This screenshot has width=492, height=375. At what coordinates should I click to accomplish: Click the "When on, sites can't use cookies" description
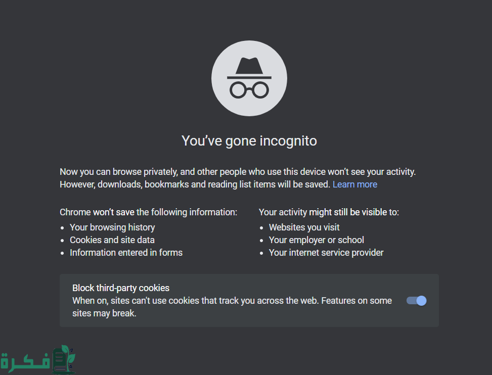232,301
